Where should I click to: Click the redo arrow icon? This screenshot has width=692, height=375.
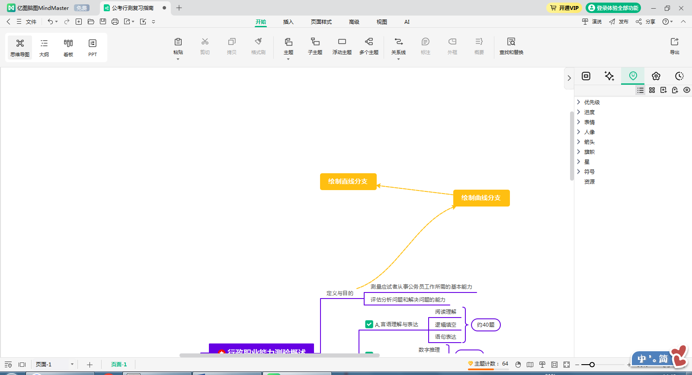point(67,22)
